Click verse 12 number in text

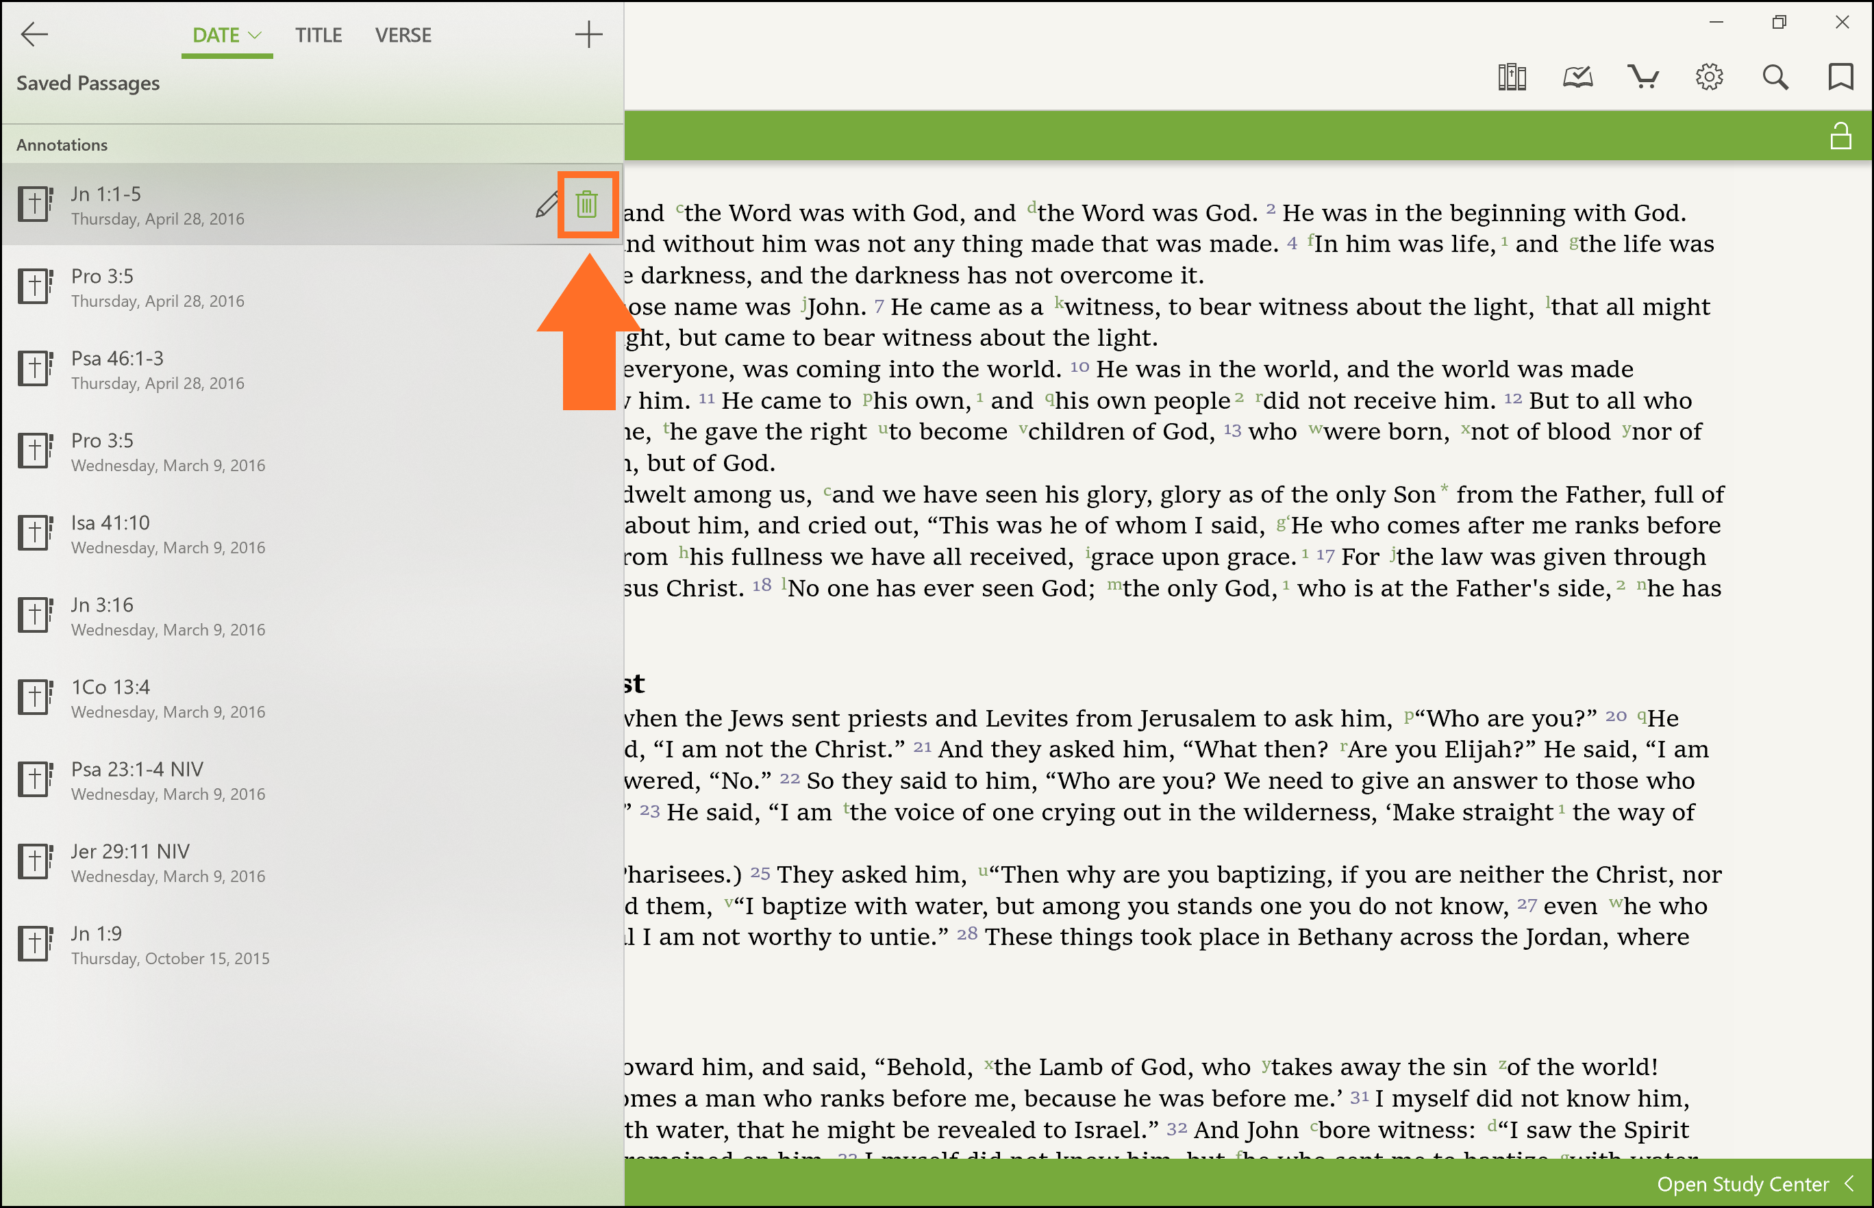coord(1512,399)
